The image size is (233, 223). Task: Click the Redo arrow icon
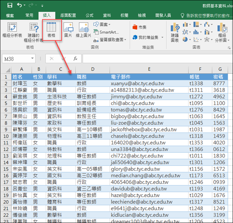click(31, 5)
